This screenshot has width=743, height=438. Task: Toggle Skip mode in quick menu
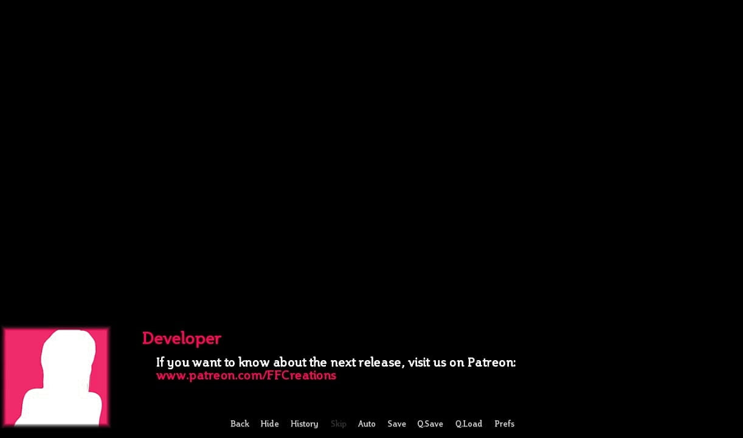click(x=338, y=423)
